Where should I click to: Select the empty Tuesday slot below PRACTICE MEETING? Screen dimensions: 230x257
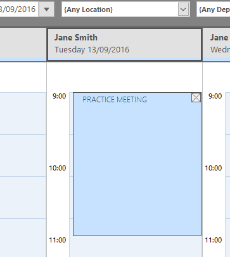(x=136, y=246)
